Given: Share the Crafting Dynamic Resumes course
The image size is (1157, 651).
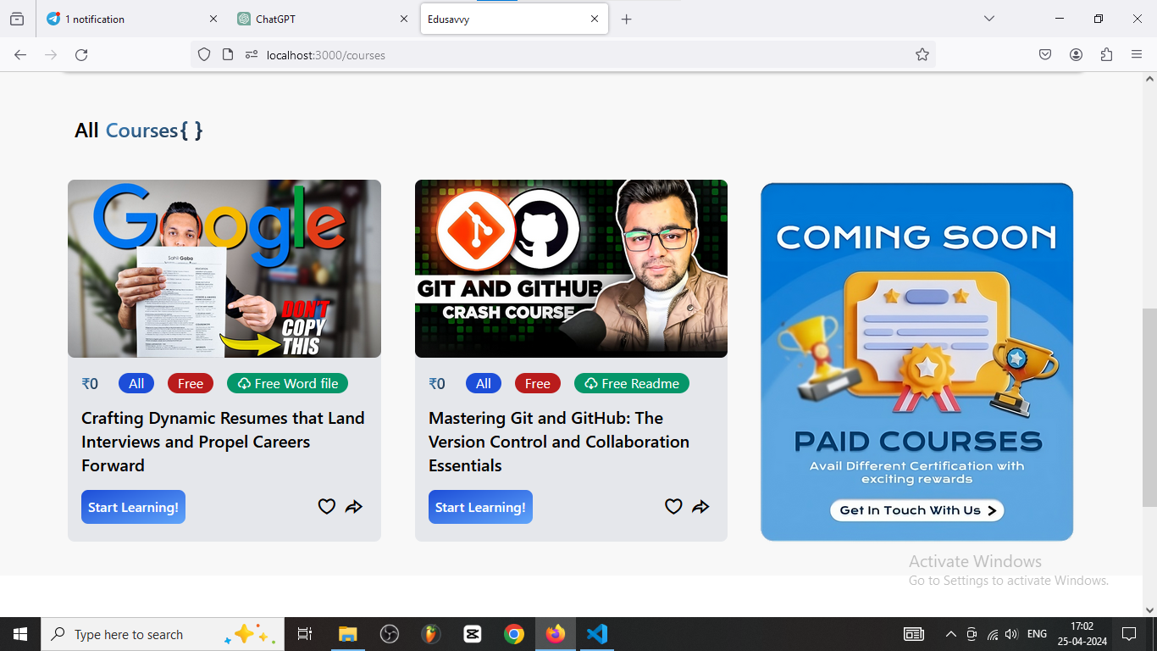Looking at the screenshot, I should tap(354, 507).
